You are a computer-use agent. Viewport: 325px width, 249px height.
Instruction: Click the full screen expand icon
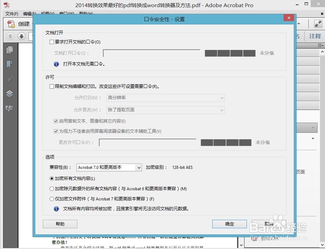point(318,24)
